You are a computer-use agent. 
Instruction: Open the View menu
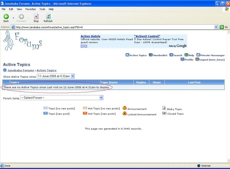[19, 9]
